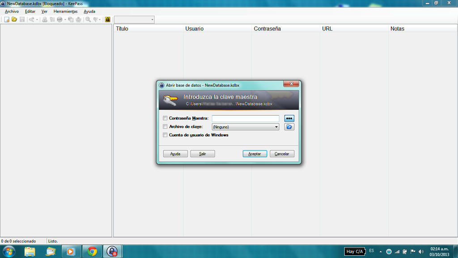Click the Action Center flag tray icon
Screen dimensions: 458x258
(x=413, y=252)
